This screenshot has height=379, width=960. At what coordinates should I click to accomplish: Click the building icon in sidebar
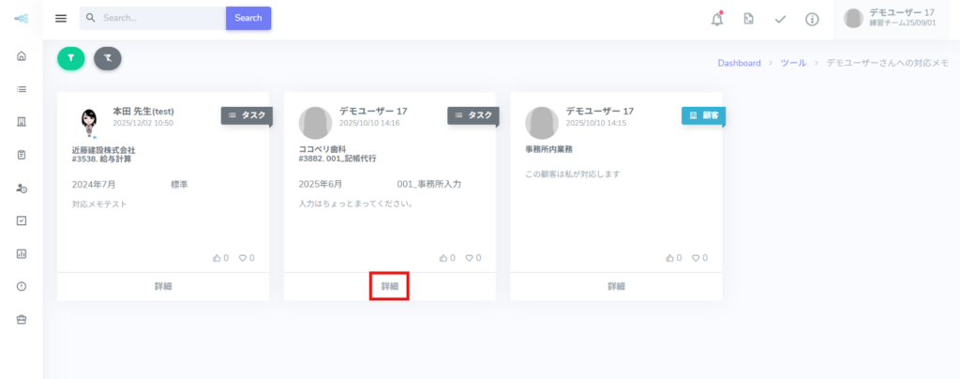click(22, 122)
